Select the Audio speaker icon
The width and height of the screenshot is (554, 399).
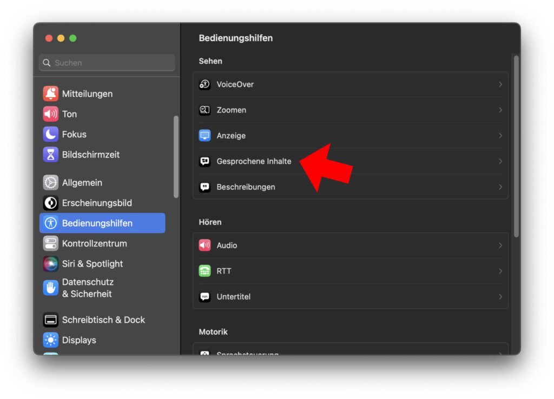click(205, 245)
